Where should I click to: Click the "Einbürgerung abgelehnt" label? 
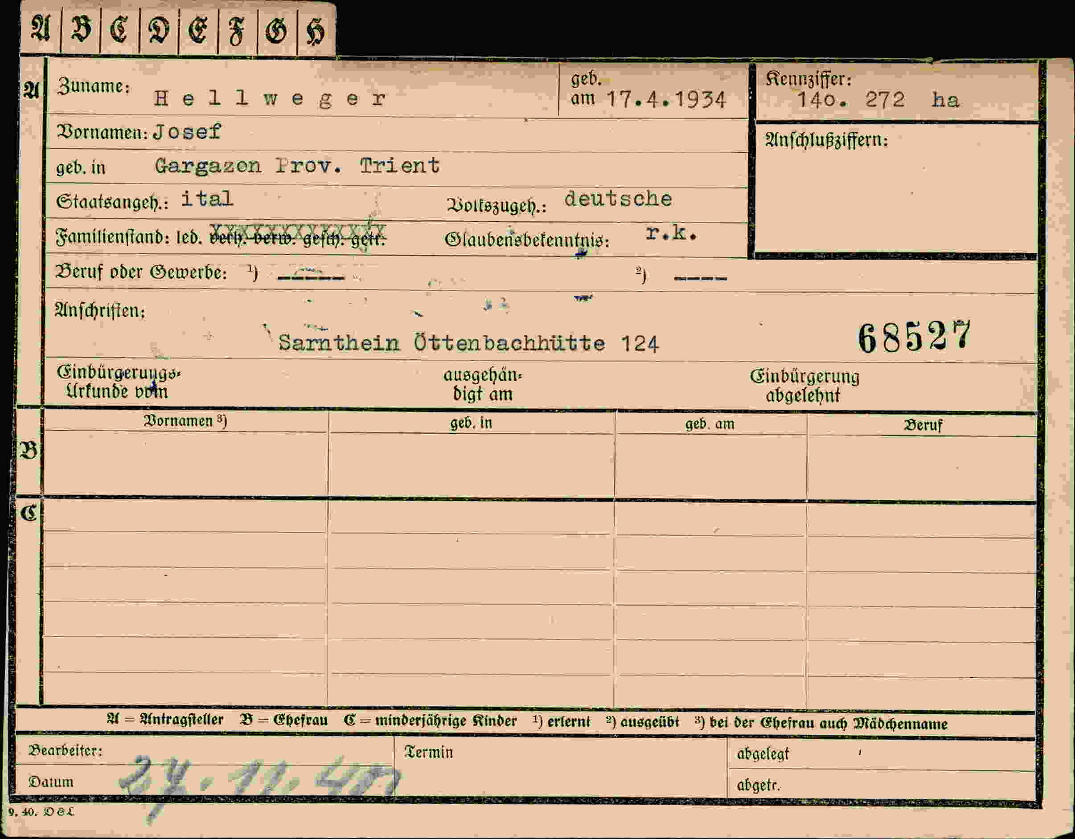[804, 386]
